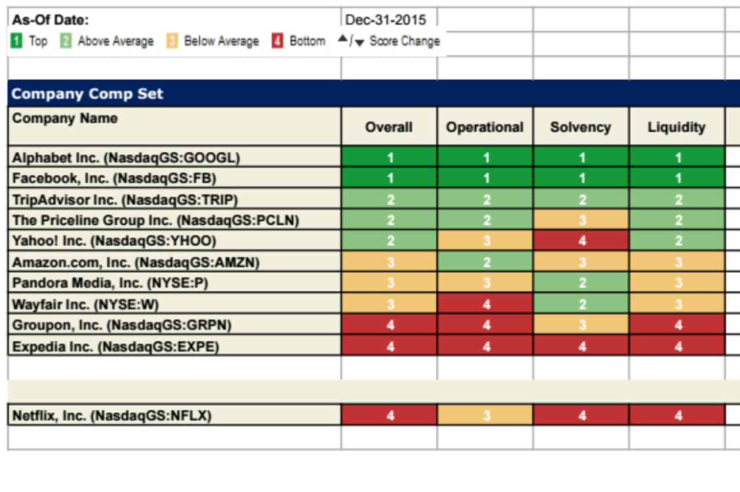Click Amazon's Overall score cell
This screenshot has width=740, height=492.
coord(389,262)
